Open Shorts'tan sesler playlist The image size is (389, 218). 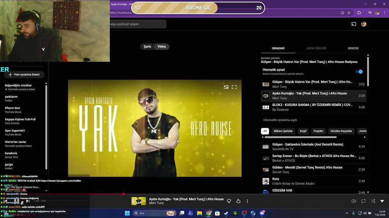24,144
